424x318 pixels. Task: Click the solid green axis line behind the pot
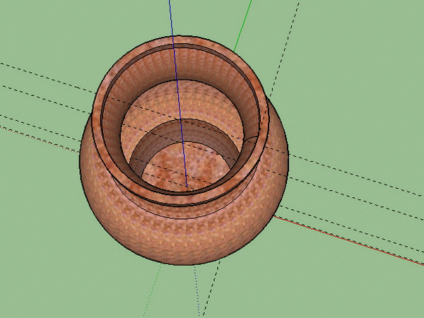[x=243, y=25]
